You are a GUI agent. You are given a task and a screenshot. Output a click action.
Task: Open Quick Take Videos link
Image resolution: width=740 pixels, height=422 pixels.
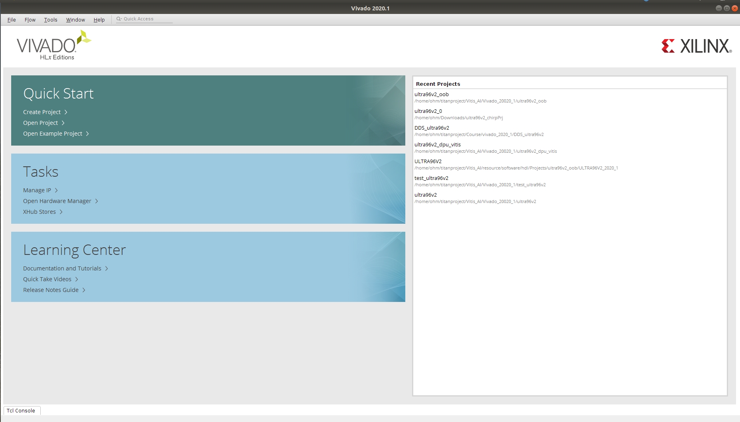47,279
